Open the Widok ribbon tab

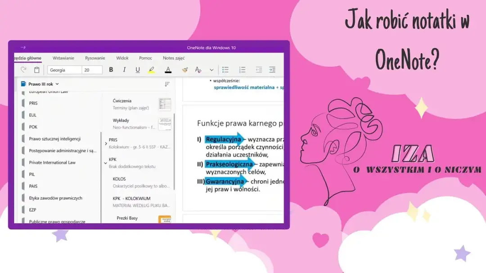click(122, 57)
